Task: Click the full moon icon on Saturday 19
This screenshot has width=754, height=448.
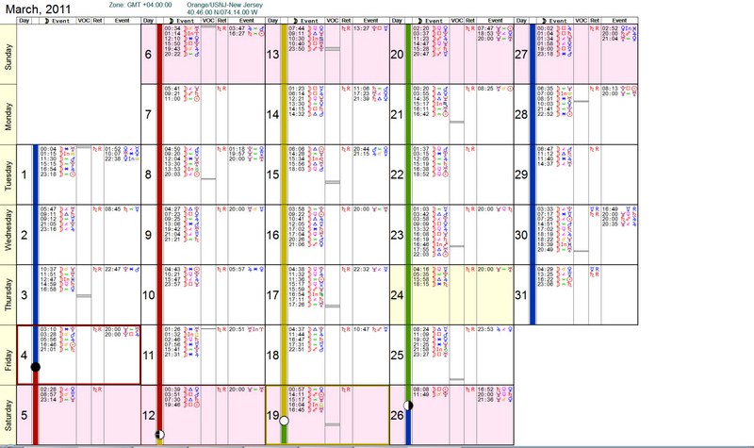Action: coord(284,423)
